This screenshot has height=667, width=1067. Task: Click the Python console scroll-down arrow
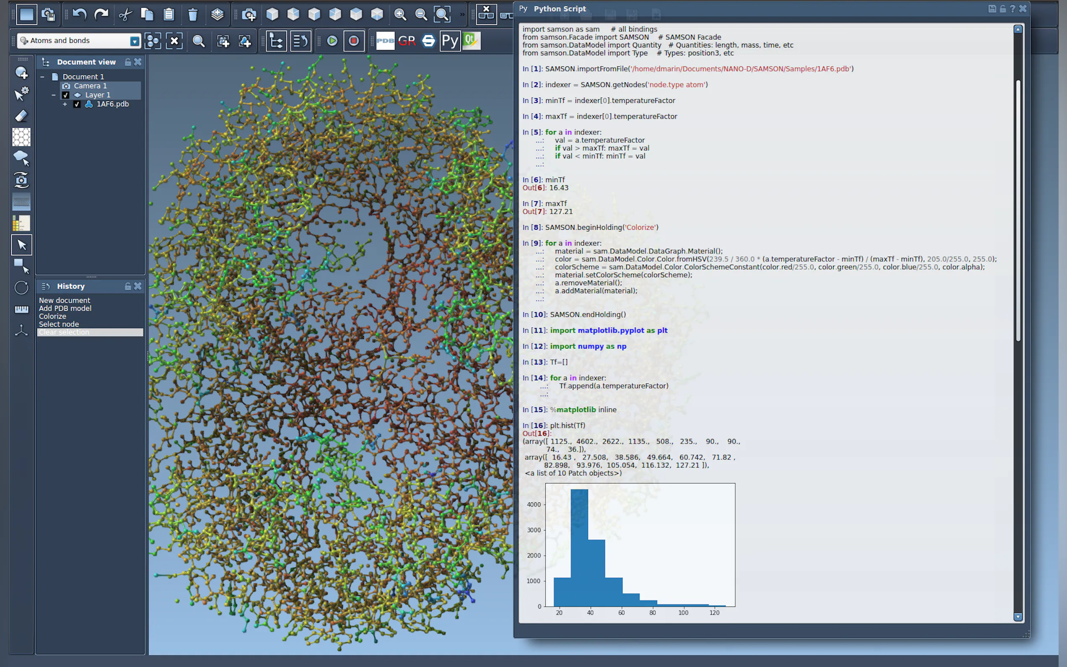coord(1018,617)
